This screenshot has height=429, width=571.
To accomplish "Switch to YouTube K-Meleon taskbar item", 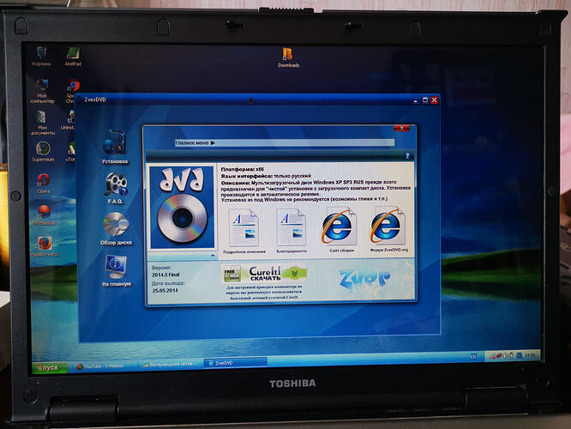I will 105,366.
